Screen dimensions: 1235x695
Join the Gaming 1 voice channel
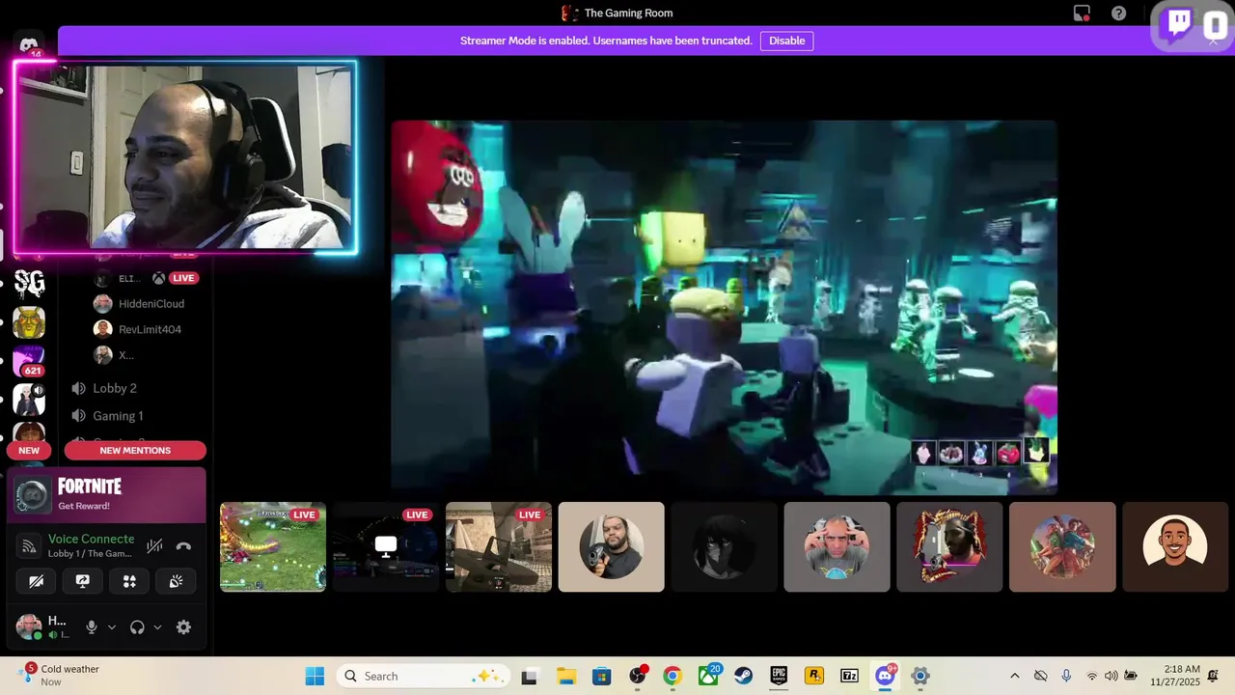118,416
